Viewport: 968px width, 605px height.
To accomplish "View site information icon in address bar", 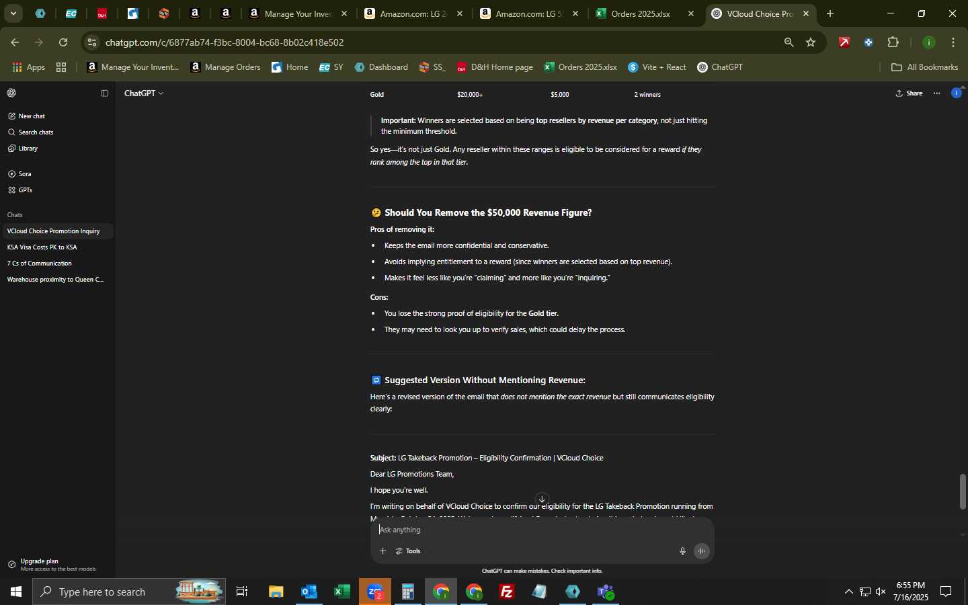I will coord(92,42).
